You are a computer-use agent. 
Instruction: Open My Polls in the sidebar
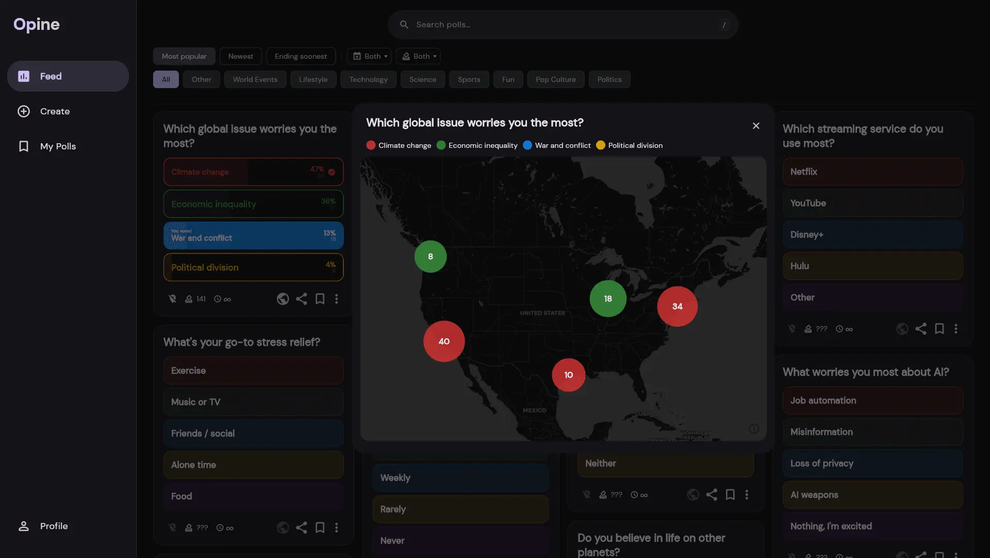[x=68, y=146]
